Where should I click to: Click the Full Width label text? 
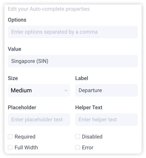tap(26, 148)
